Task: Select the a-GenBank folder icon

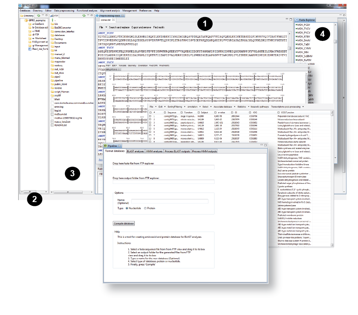Action: [x=30, y=24]
